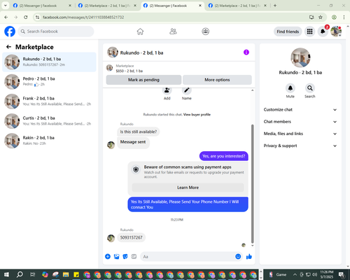Go to Facebook Home icon
The width and height of the screenshot is (350, 280).
click(140, 31)
